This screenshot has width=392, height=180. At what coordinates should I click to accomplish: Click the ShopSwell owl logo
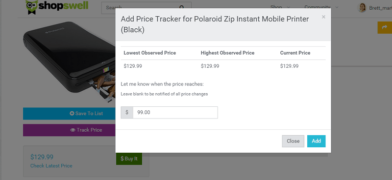tap(31, 7)
